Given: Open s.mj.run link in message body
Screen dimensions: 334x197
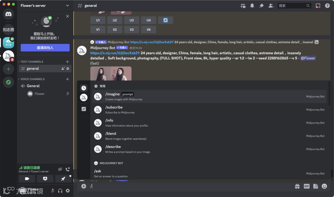Looking at the screenshot, I should [x=115, y=53].
